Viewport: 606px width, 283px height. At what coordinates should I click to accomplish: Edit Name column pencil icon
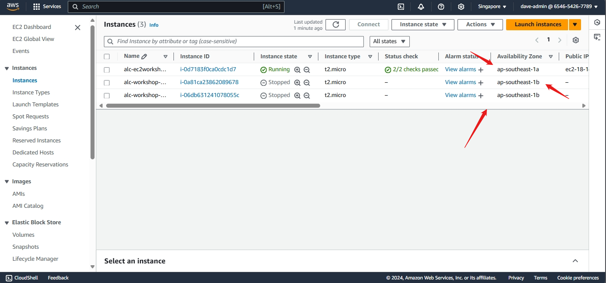[x=144, y=57]
